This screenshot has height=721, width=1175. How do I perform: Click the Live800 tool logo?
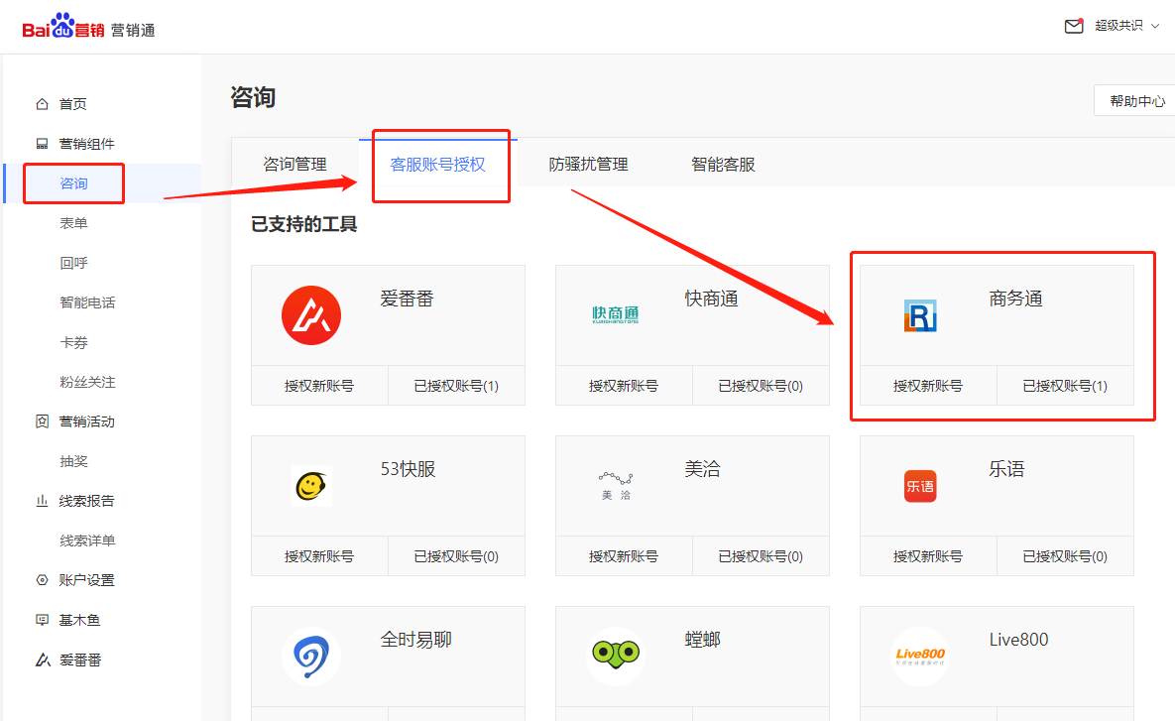(920, 656)
